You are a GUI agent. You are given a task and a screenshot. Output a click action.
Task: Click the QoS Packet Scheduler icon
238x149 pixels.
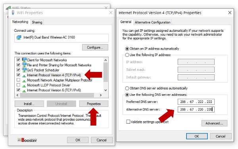[x=24, y=70]
